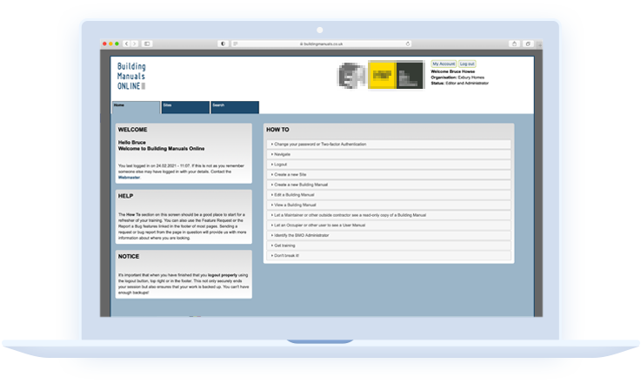The width and height of the screenshot is (641, 384).
Task: Open the Webmaster contact link
Action: point(130,178)
